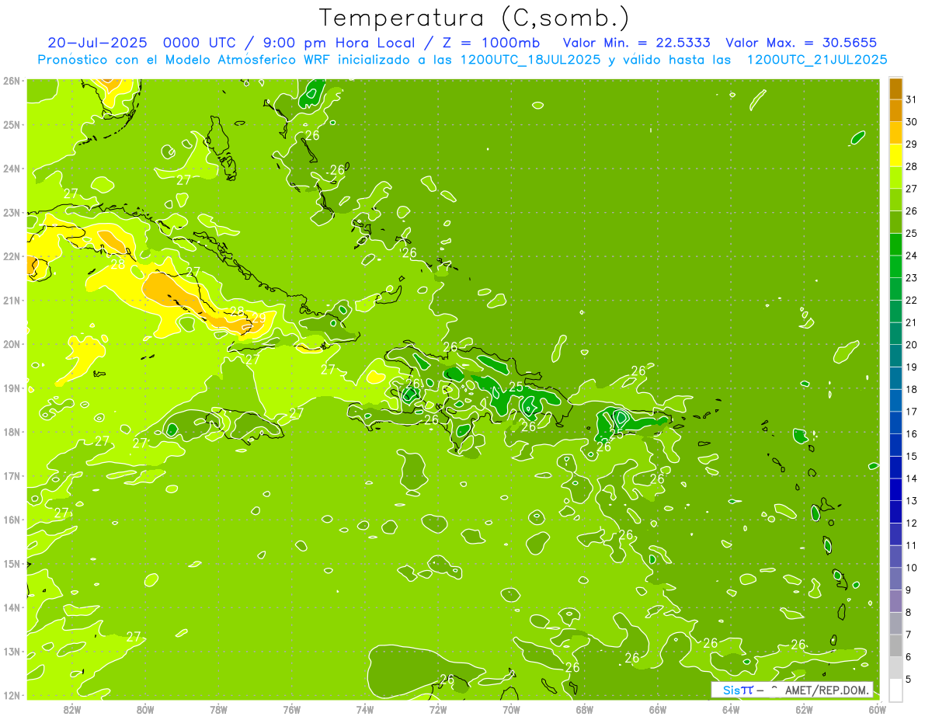Select the legend color band between 26 and 27

895,200
